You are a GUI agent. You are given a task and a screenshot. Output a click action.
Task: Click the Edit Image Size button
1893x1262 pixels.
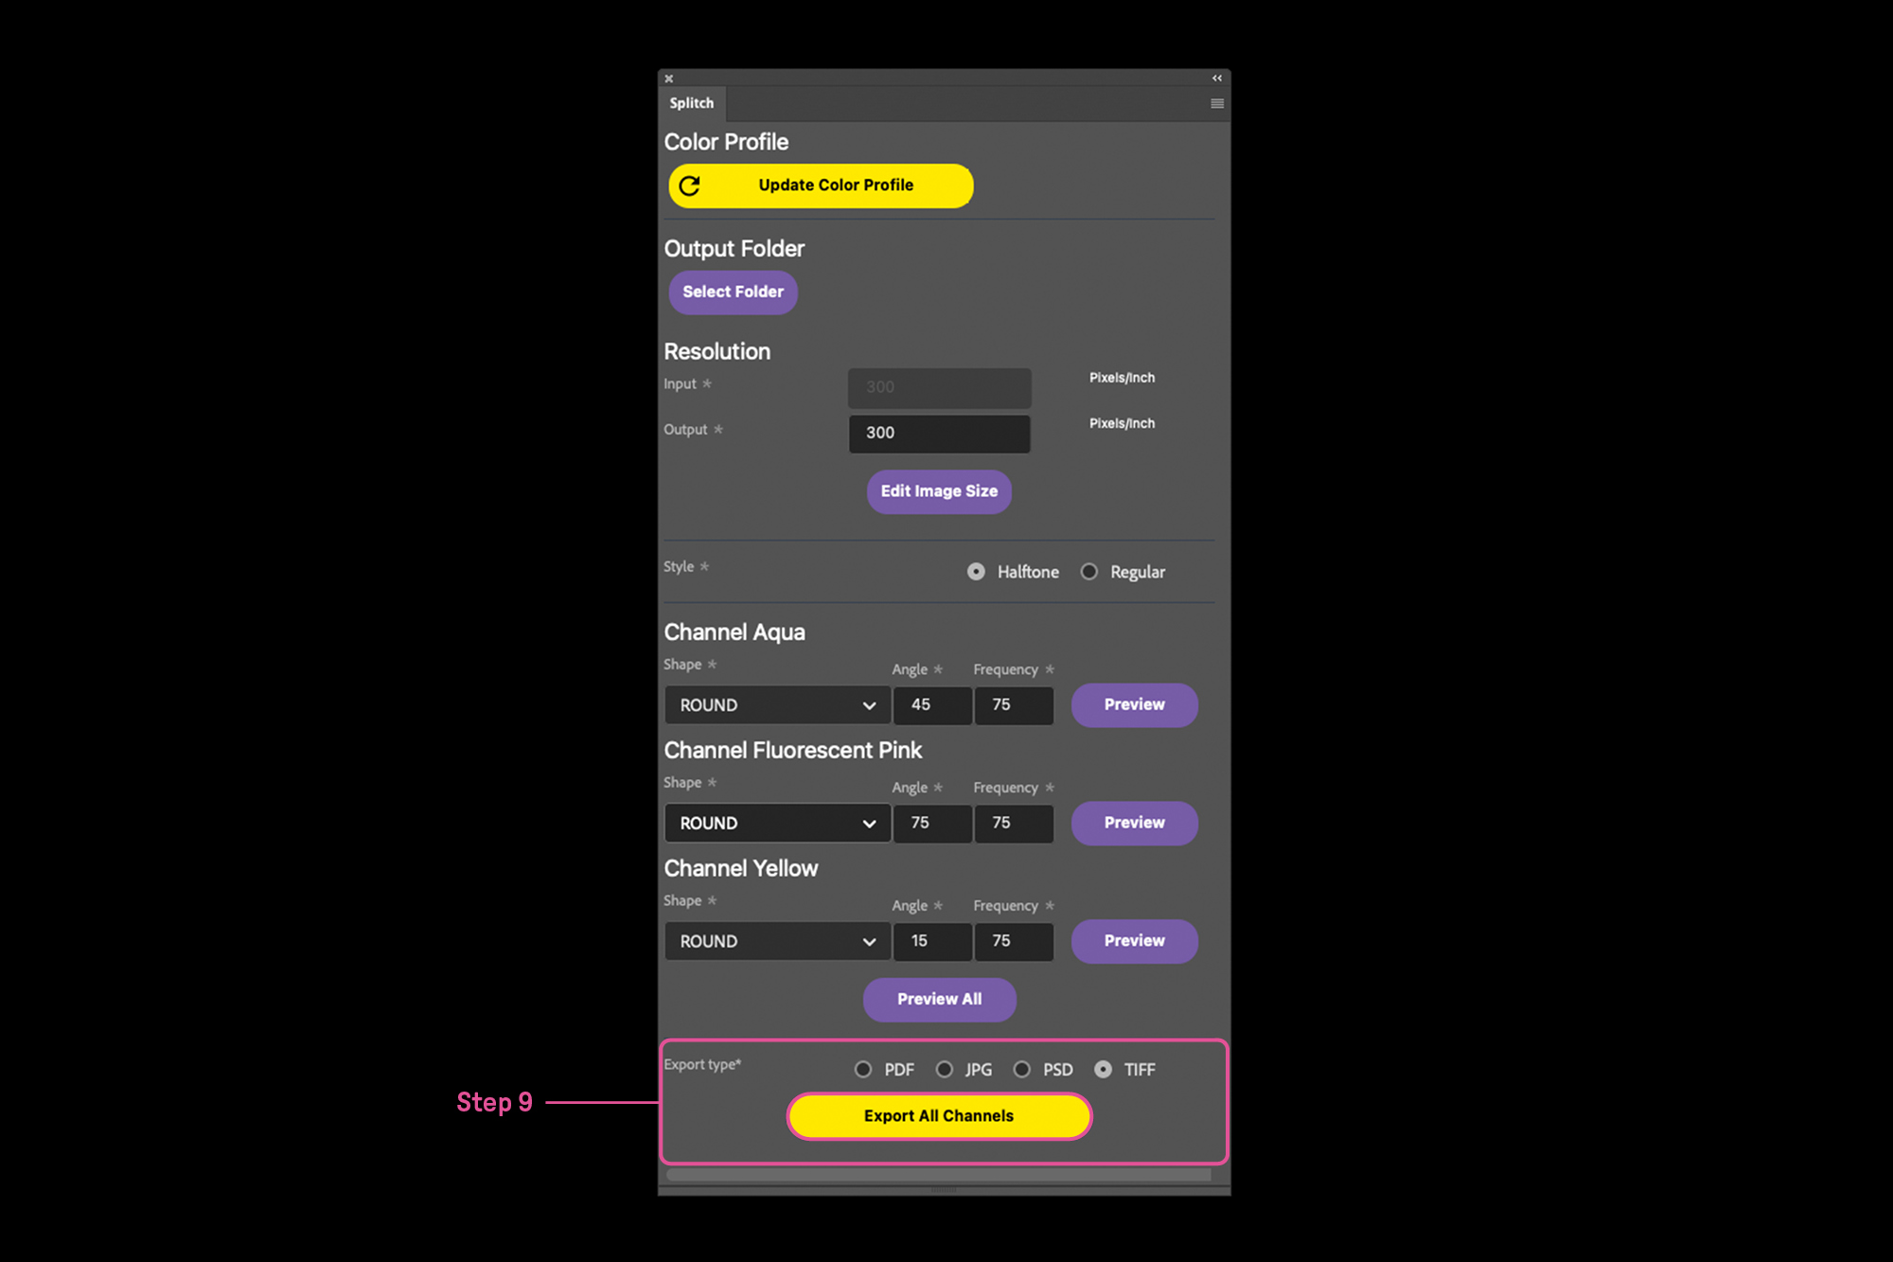(939, 491)
